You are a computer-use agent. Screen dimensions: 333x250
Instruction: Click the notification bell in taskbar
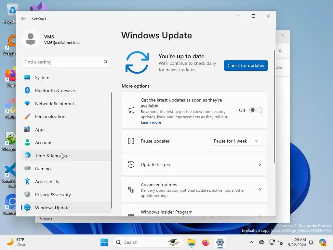point(311,242)
